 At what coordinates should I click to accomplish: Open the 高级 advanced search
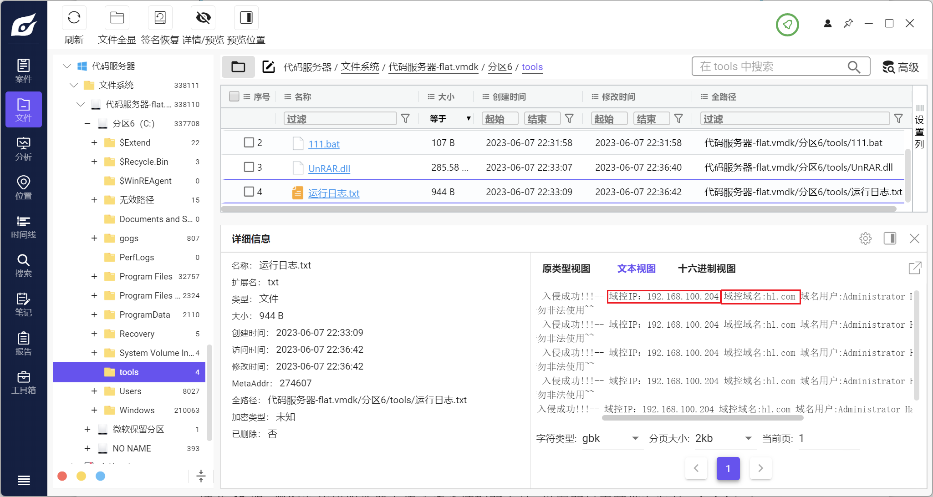point(901,67)
